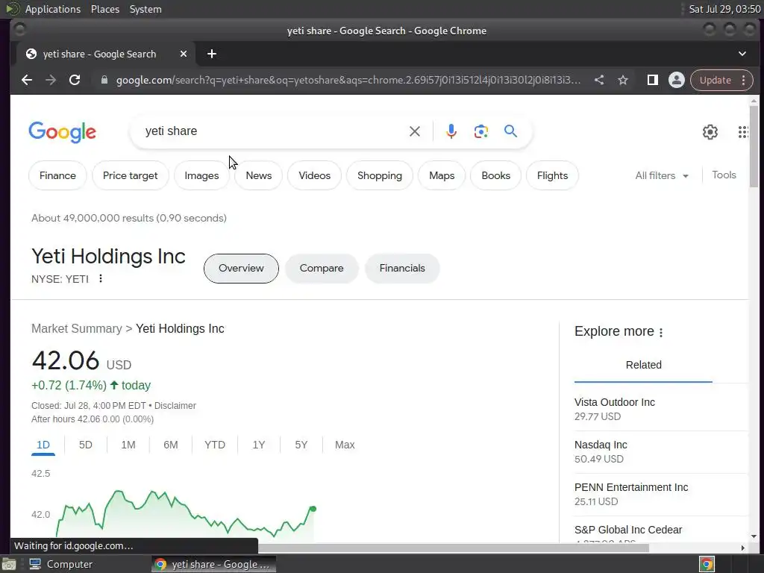Image resolution: width=764 pixels, height=573 pixels.
Task: View site security lock info
Action: 104,80
